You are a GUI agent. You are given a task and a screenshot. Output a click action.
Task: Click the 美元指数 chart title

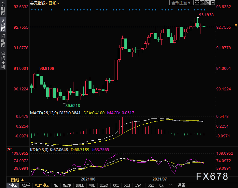click(x=38, y=3)
